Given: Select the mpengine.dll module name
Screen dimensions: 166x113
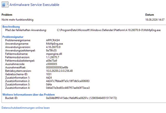Looking at the screenshot, I should [54, 54].
